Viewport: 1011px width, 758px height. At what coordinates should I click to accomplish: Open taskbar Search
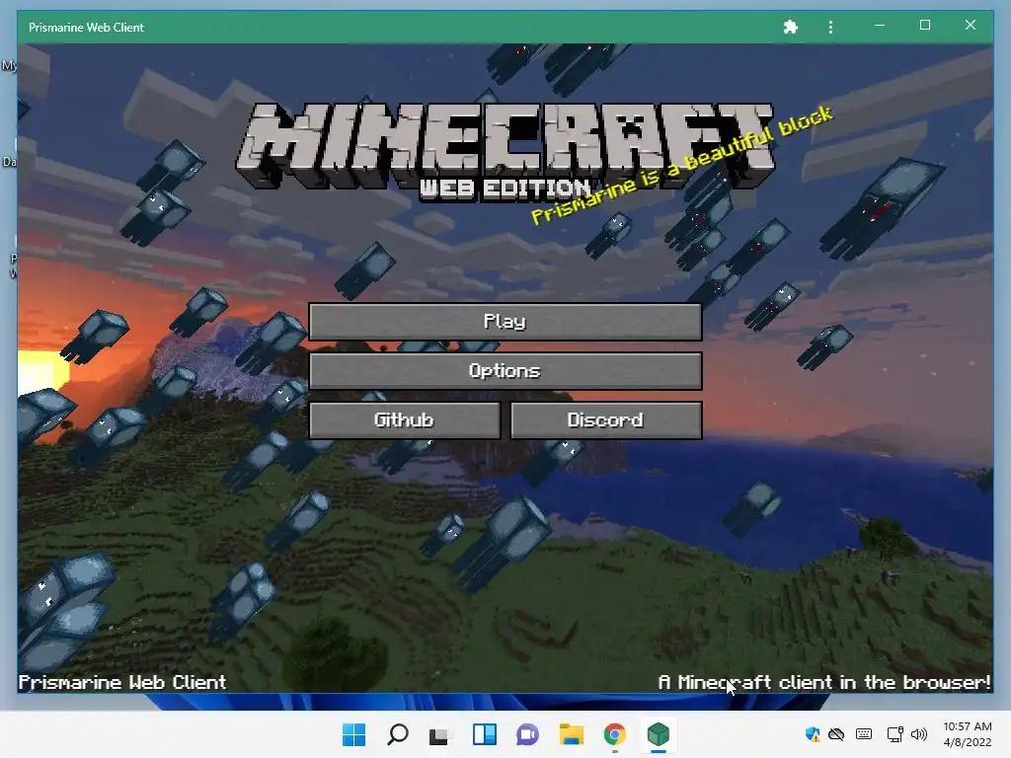(397, 734)
